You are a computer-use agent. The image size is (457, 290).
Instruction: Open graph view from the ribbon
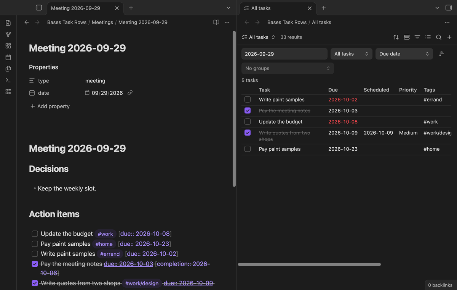click(8, 34)
